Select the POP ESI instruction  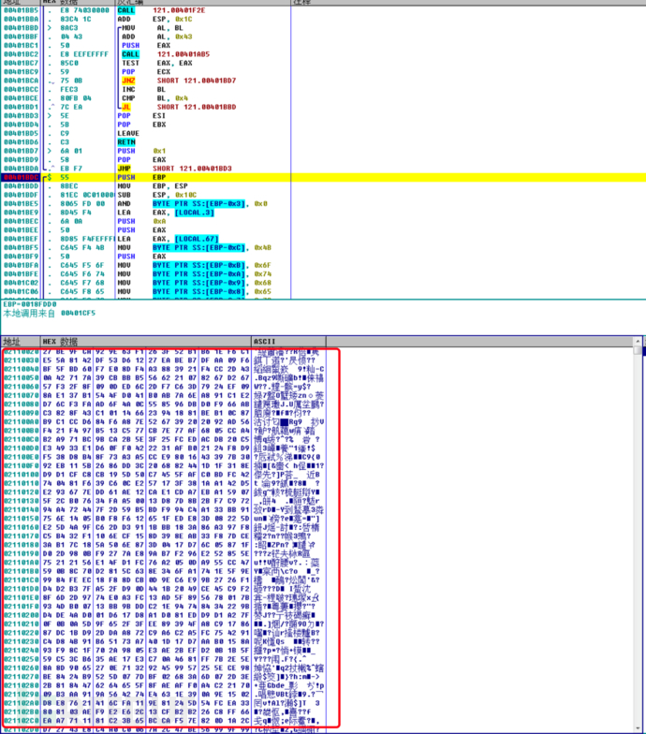pyautogui.click(x=141, y=116)
